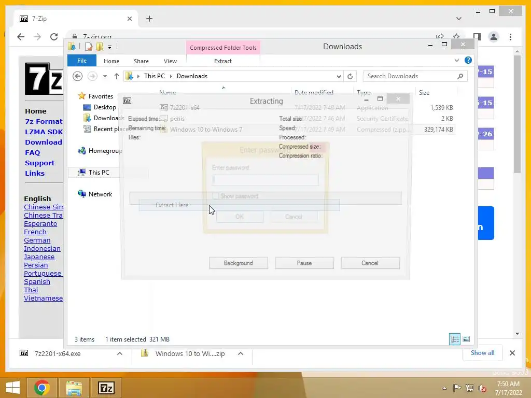The height and width of the screenshot is (398, 531).
Task: Expand Windows 10 zip download options arrow
Action: [x=241, y=353]
